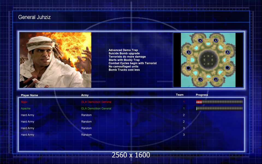
Task: Select the 'Suicide Bomb upgrade' ability line
Action: click(x=124, y=53)
